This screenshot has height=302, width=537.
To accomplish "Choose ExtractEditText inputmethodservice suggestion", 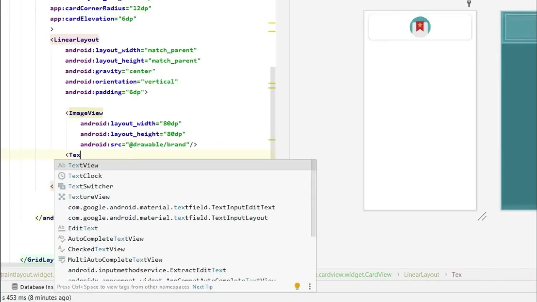I will 185,270.
